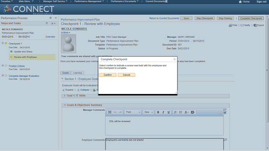
Task: Collapse Goals & Objectives Summary section
Action: coord(65,105)
